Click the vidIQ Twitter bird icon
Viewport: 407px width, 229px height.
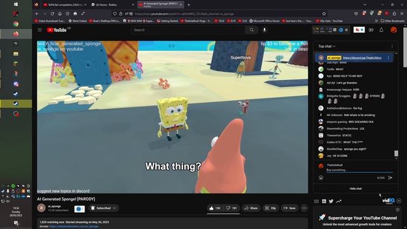(331, 201)
